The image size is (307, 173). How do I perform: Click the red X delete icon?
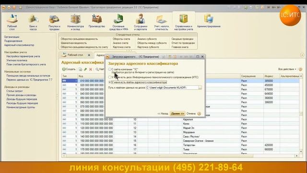(91, 69)
